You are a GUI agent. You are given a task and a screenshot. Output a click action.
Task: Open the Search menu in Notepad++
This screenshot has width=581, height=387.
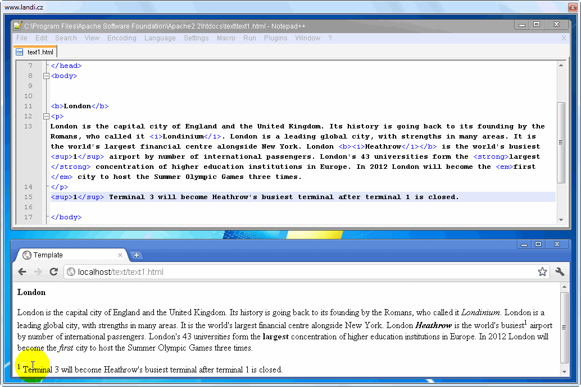click(x=66, y=38)
